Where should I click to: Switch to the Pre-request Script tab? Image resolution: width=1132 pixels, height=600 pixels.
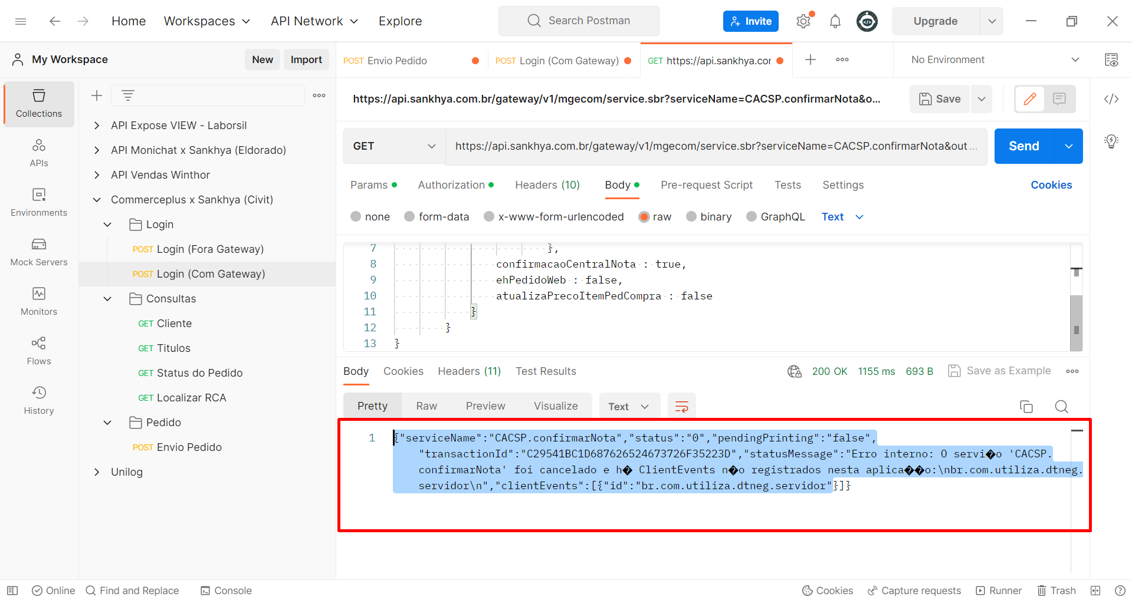point(706,185)
